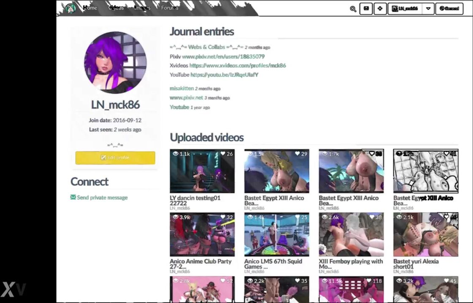
Task: Click the eye icon on XIII Femboy video thumbnail
Action: [324, 217]
